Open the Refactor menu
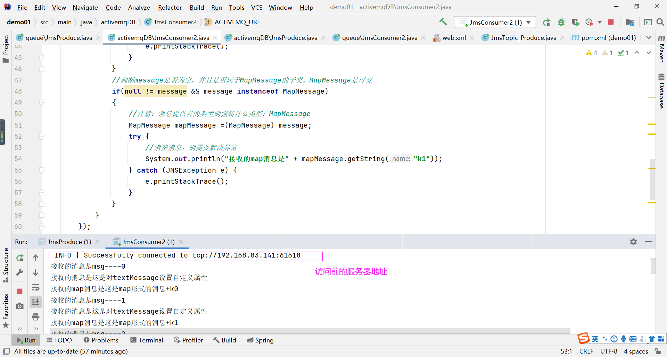Viewport: 667px width, 357px height. click(x=170, y=7)
